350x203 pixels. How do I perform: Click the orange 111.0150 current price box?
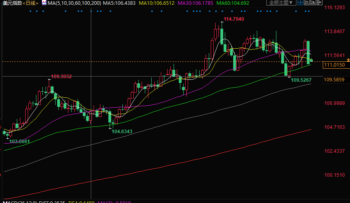334,65
